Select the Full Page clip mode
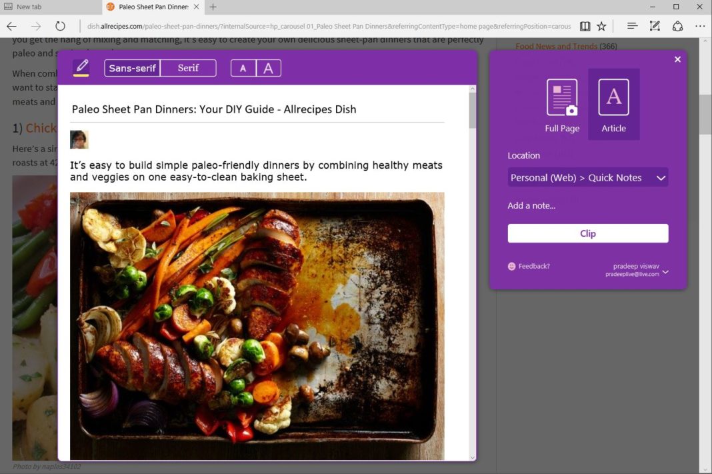The width and height of the screenshot is (712, 474). pos(562,105)
